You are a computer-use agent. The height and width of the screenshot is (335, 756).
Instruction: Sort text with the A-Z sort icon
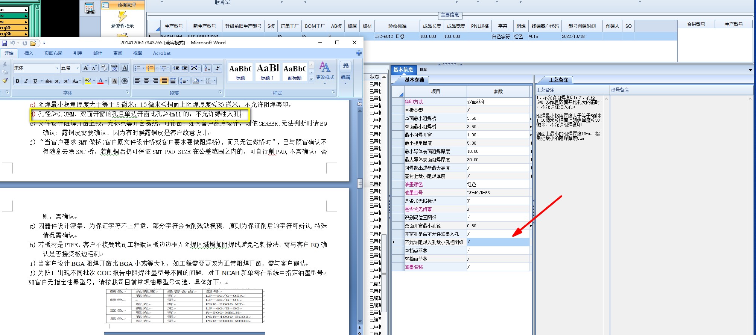click(207, 68)
